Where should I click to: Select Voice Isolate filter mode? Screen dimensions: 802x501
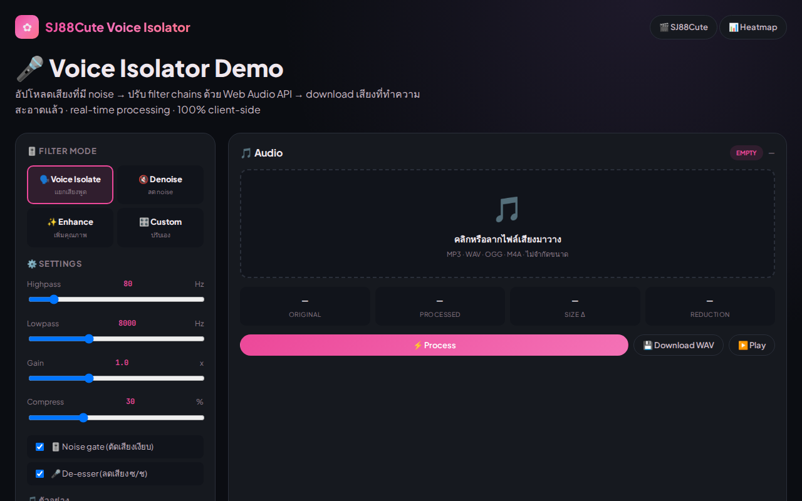(70, 185)
